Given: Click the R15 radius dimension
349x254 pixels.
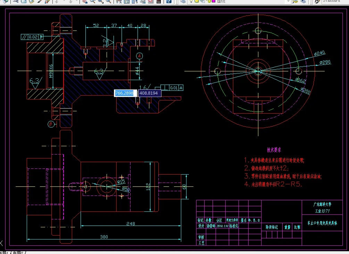Looking at the screenshot, I should [x=121, y=182].
